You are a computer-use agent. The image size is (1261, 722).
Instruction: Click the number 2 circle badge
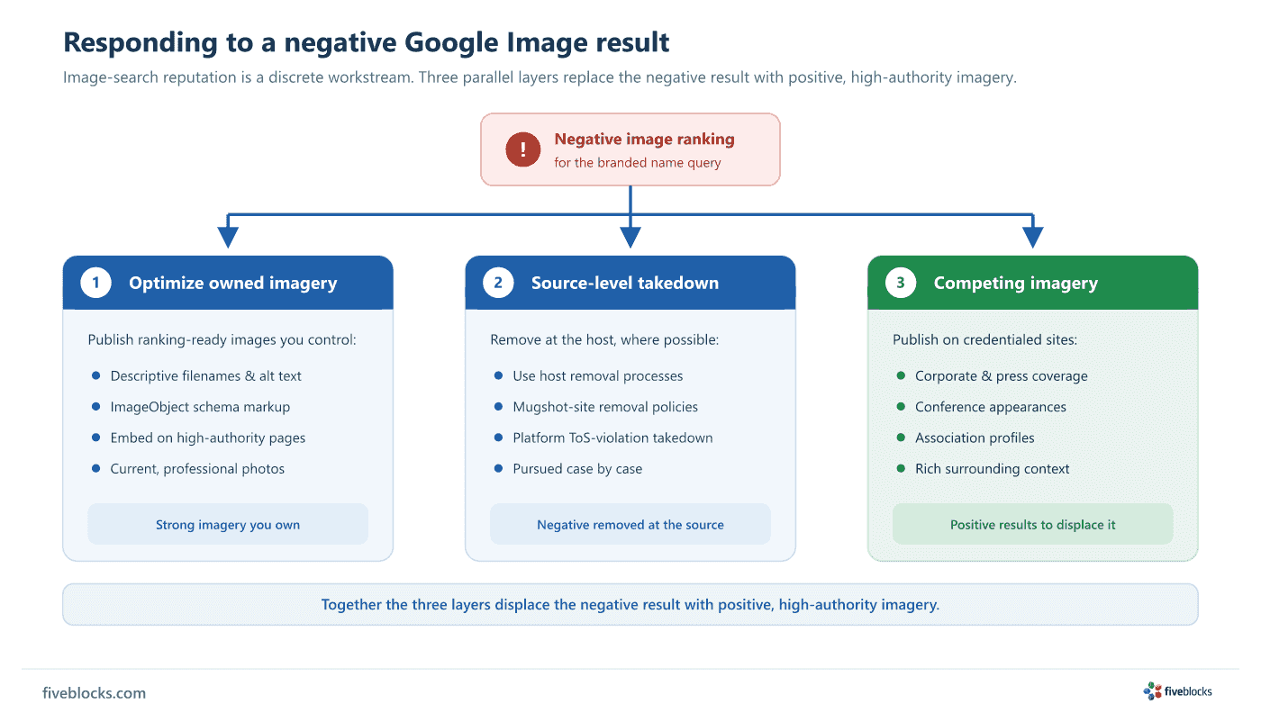(498, 283)
